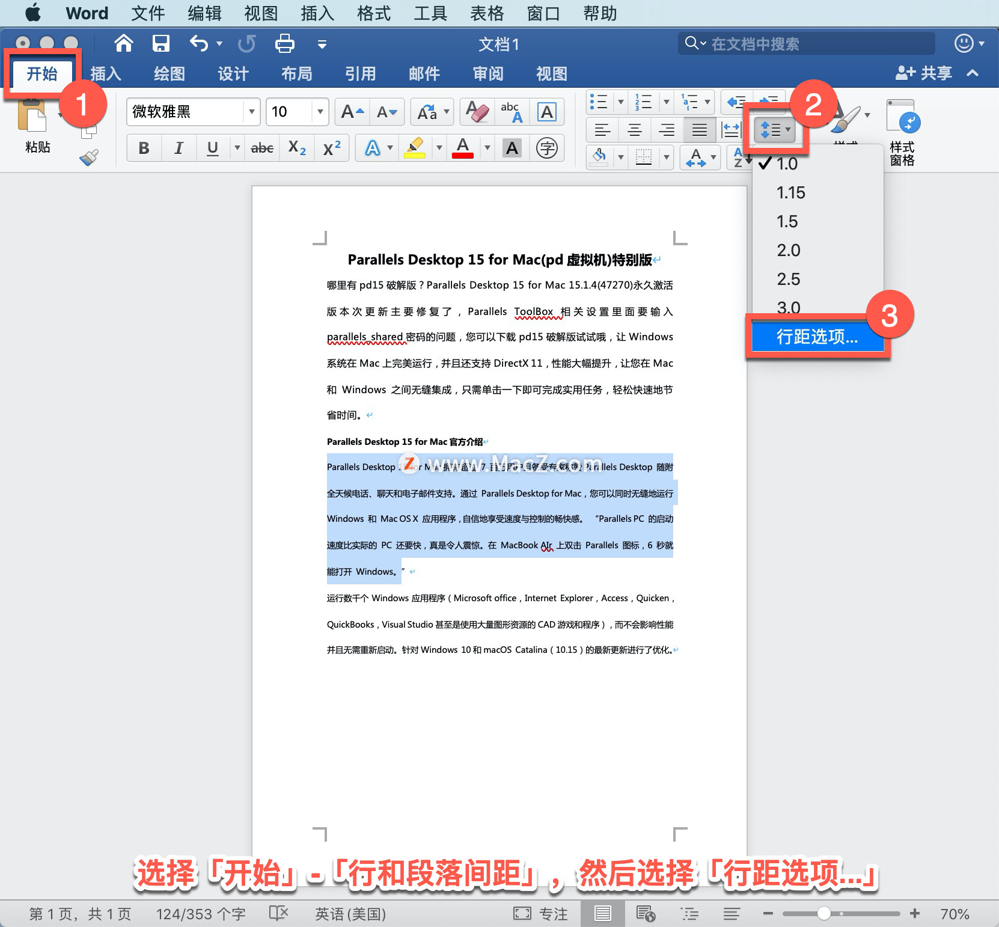The height and width of the screenshot is (927, 999).
Task: Open the Customize Quick Access Toolbar arrow
Action: (322, 44)
